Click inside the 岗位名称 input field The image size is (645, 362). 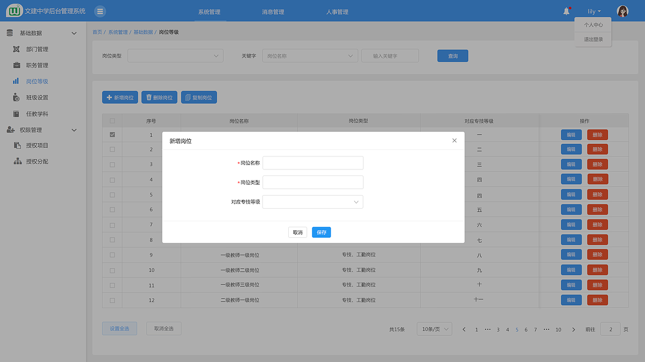coord(312,162)
